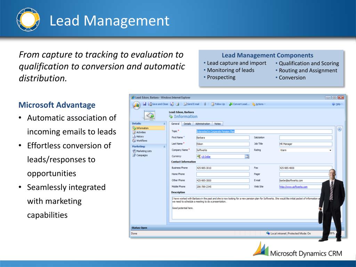Click the Company Name field Softwerks
The height and width of the screenshot is (267, 356).
tap(223, 150)
